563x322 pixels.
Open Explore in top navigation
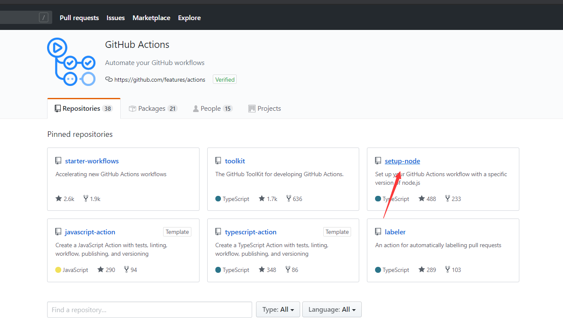tap(189, 18)
